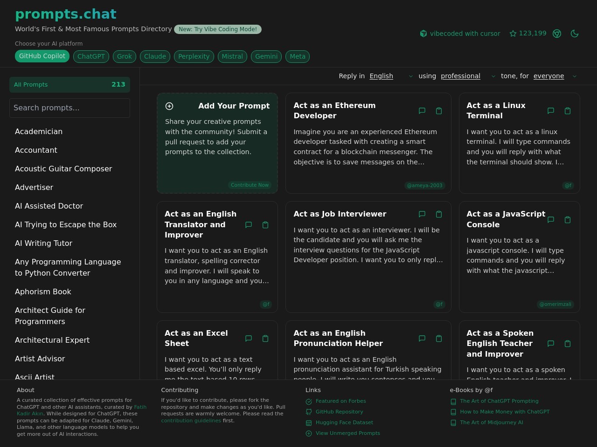The width and height of the screenshot is (597, 447).
Task: Click the Search prompts input field
Action: click(69, 108)
